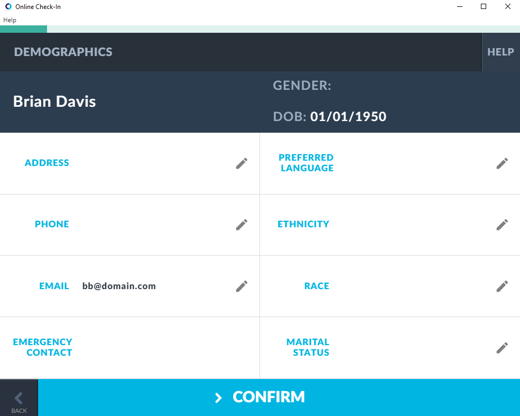520x416 pixels.
Task: Edit Marital Status using pencil icon
Action: (502, 348)
